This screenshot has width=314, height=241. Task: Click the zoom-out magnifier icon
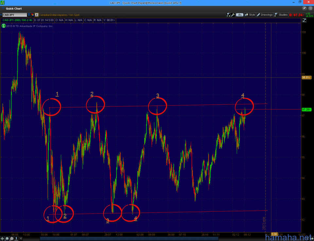point(12,239)
